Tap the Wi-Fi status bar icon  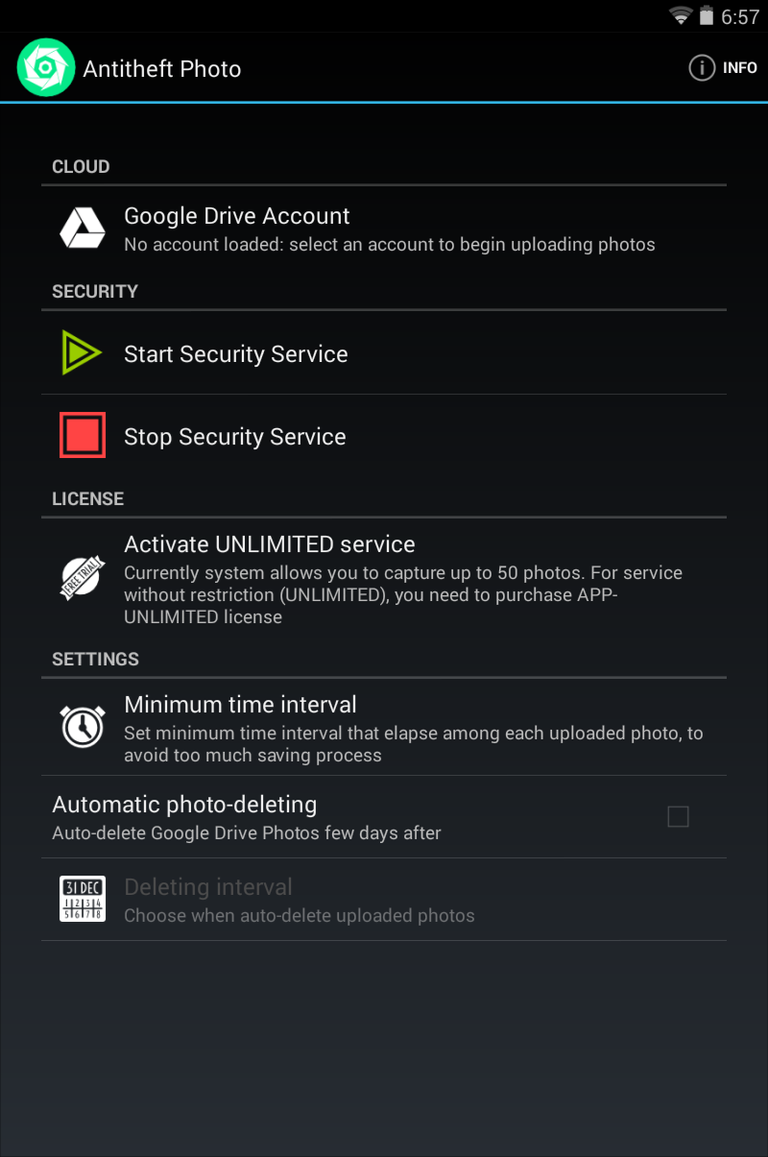682,15
